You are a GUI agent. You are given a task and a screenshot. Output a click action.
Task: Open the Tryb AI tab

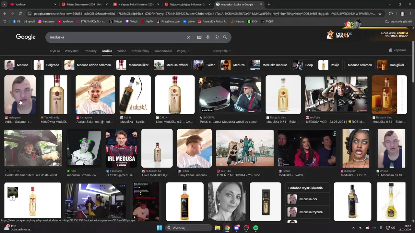coord(54,51)
